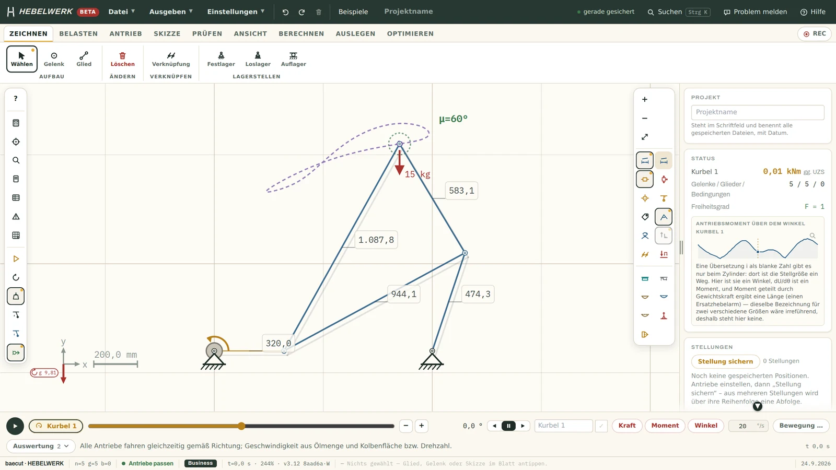Toggle the REC recording button
Screen dimensions: 836x470
[x=815, y=34]
